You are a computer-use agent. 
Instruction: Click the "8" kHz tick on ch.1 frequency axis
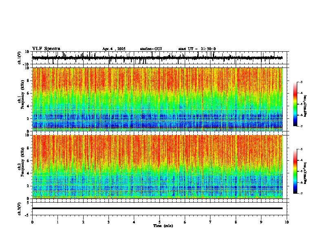pyautogui.click(x=29, y=81)
